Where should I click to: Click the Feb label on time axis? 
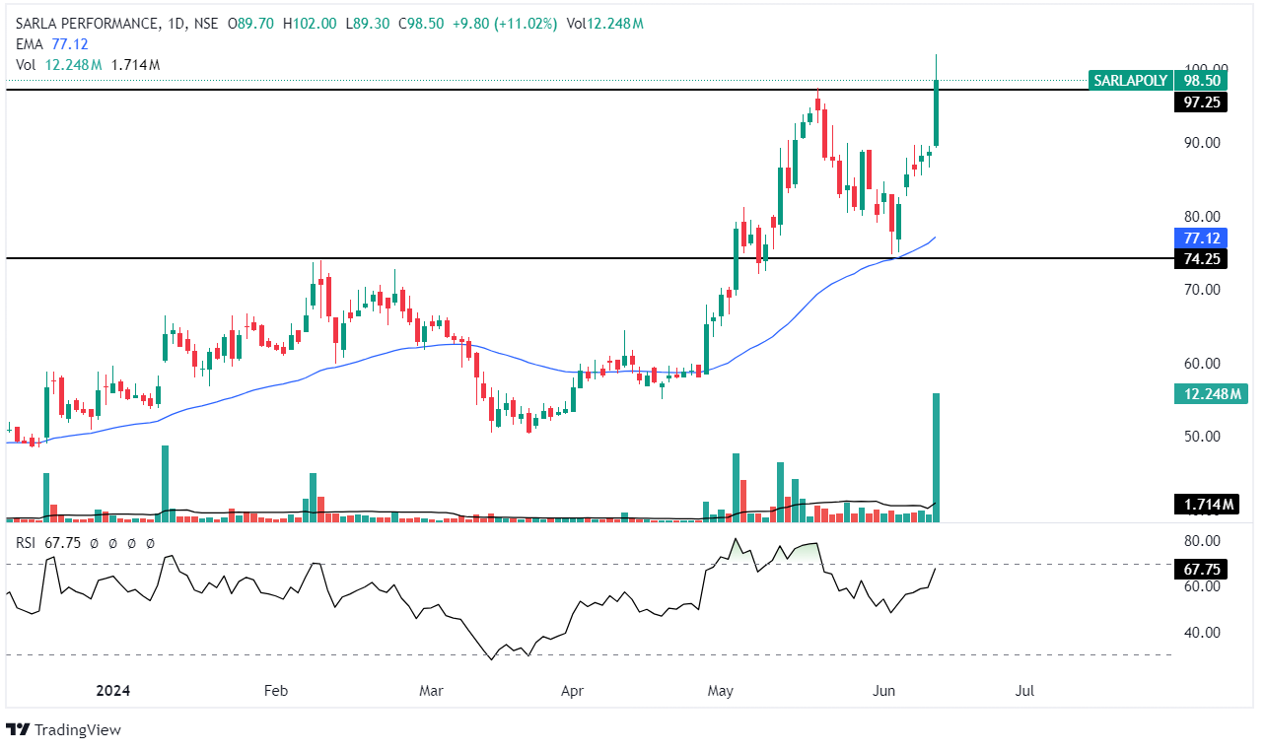point(275,691)
